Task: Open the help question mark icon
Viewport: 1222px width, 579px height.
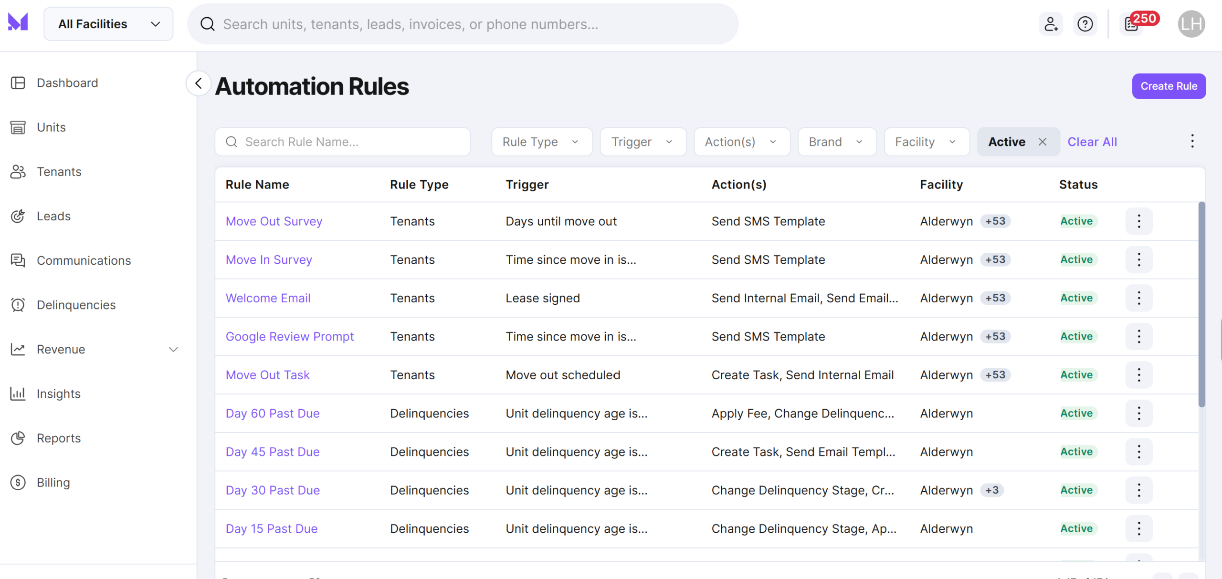Action: point(1085,24)
